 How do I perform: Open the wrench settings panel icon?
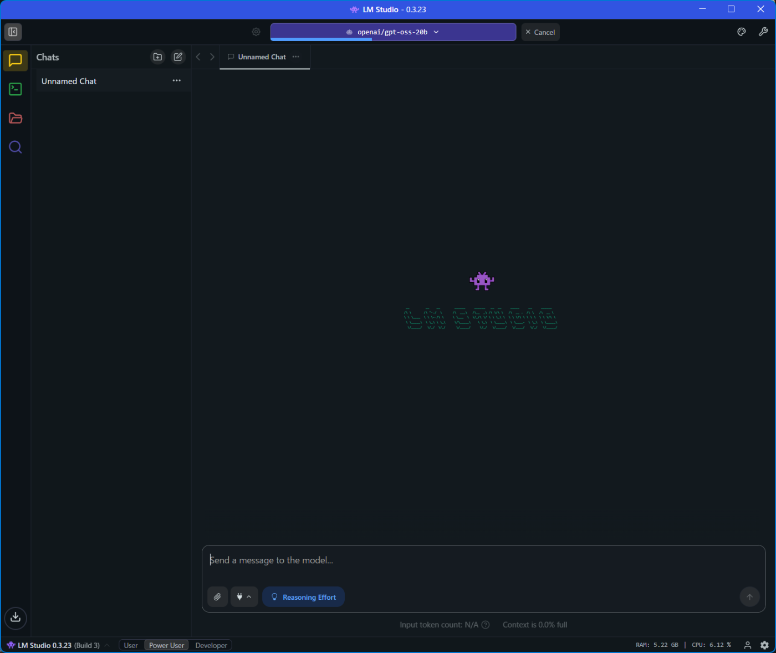763,32
